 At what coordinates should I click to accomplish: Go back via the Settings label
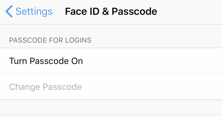pos(34,12)
